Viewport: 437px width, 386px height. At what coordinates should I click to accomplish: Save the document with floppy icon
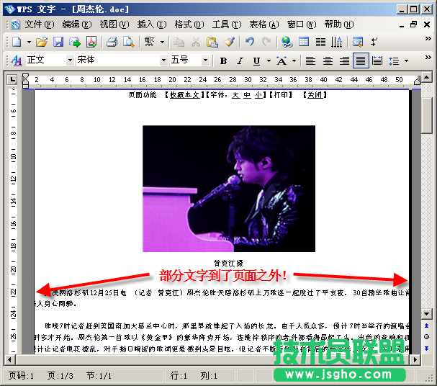click(58, 42)
